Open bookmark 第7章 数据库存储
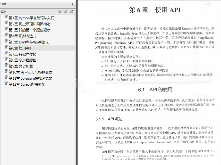Image resolution: width=221 pixels, height=165 pixels. pos(22,54)
